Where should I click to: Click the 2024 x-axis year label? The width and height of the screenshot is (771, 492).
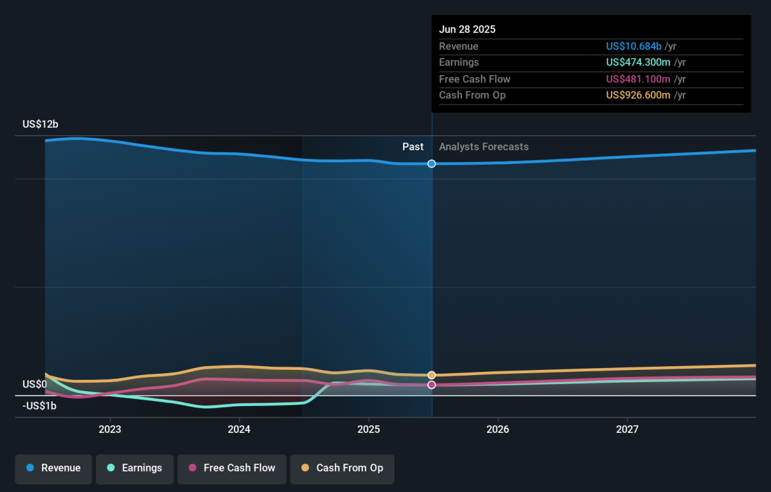239,429
